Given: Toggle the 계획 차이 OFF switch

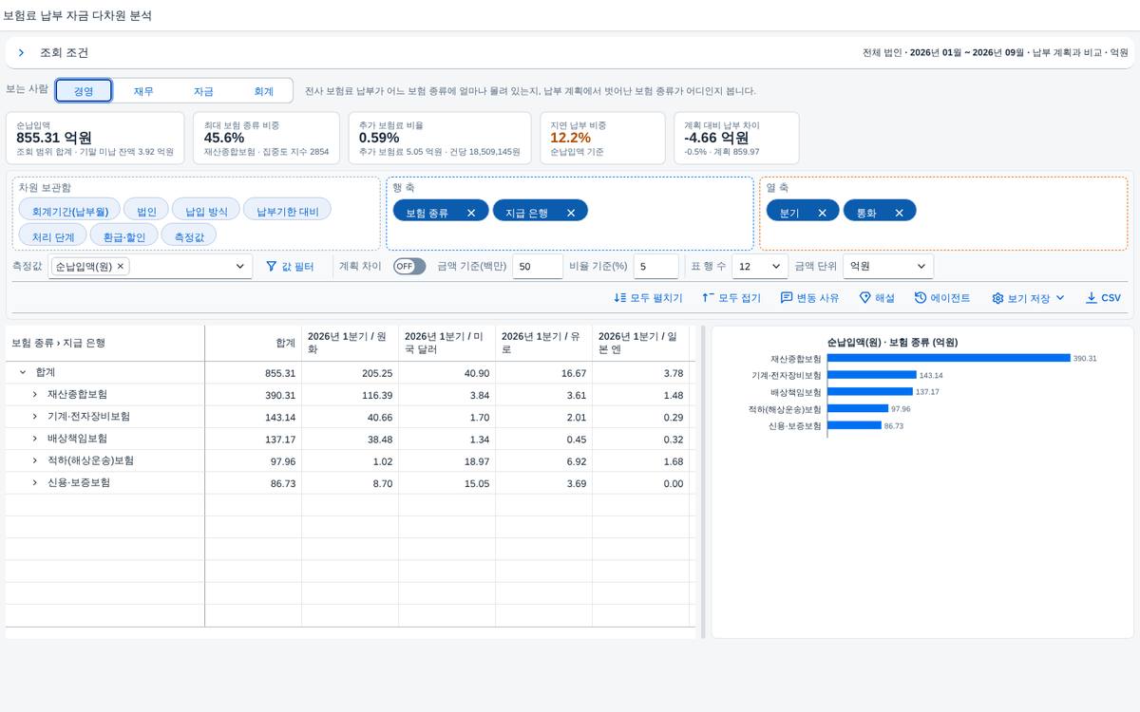Looking at the screenshot, I should click(x=409, y=267).
